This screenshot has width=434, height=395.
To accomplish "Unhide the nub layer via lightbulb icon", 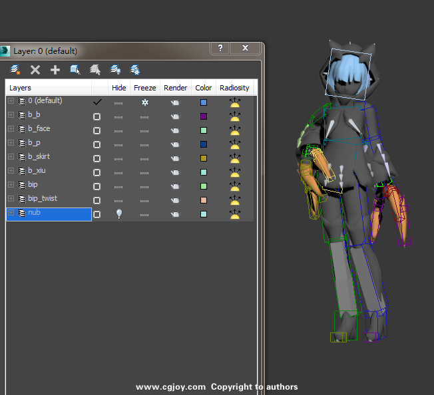I will (118, 214).
